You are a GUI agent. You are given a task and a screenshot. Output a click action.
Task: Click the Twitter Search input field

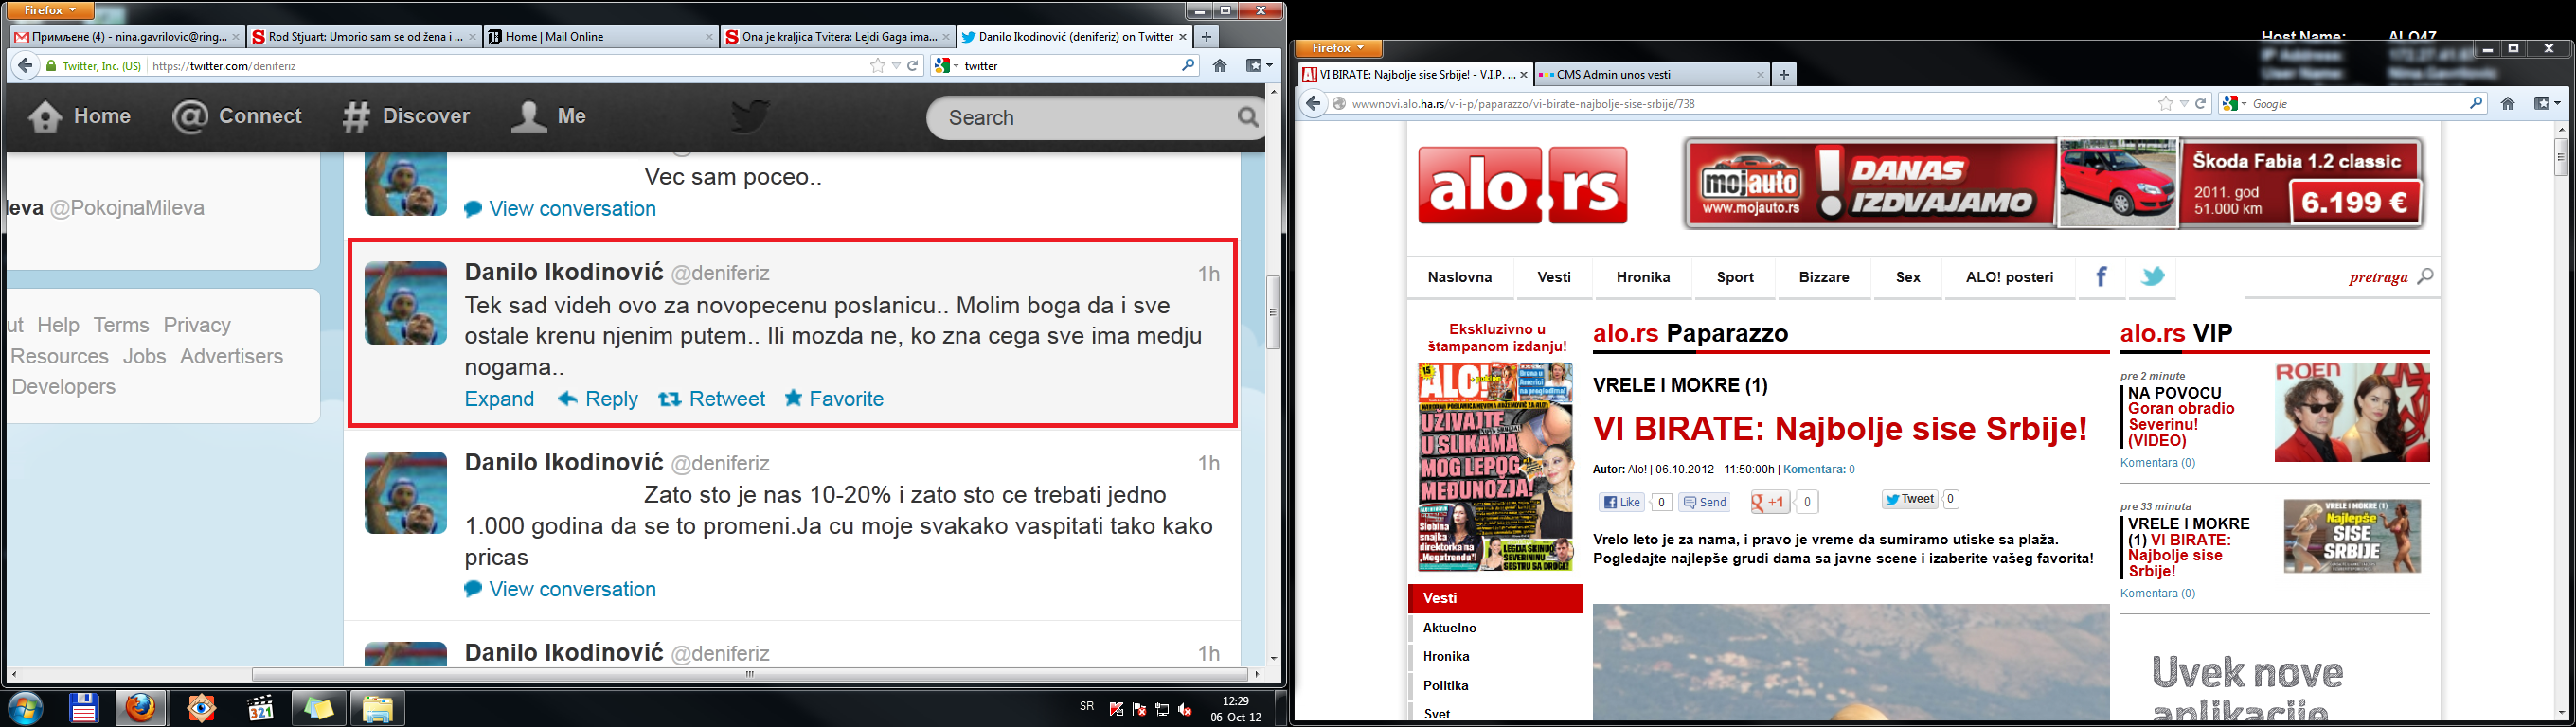pyautogui.click(x=1085, y=118)
